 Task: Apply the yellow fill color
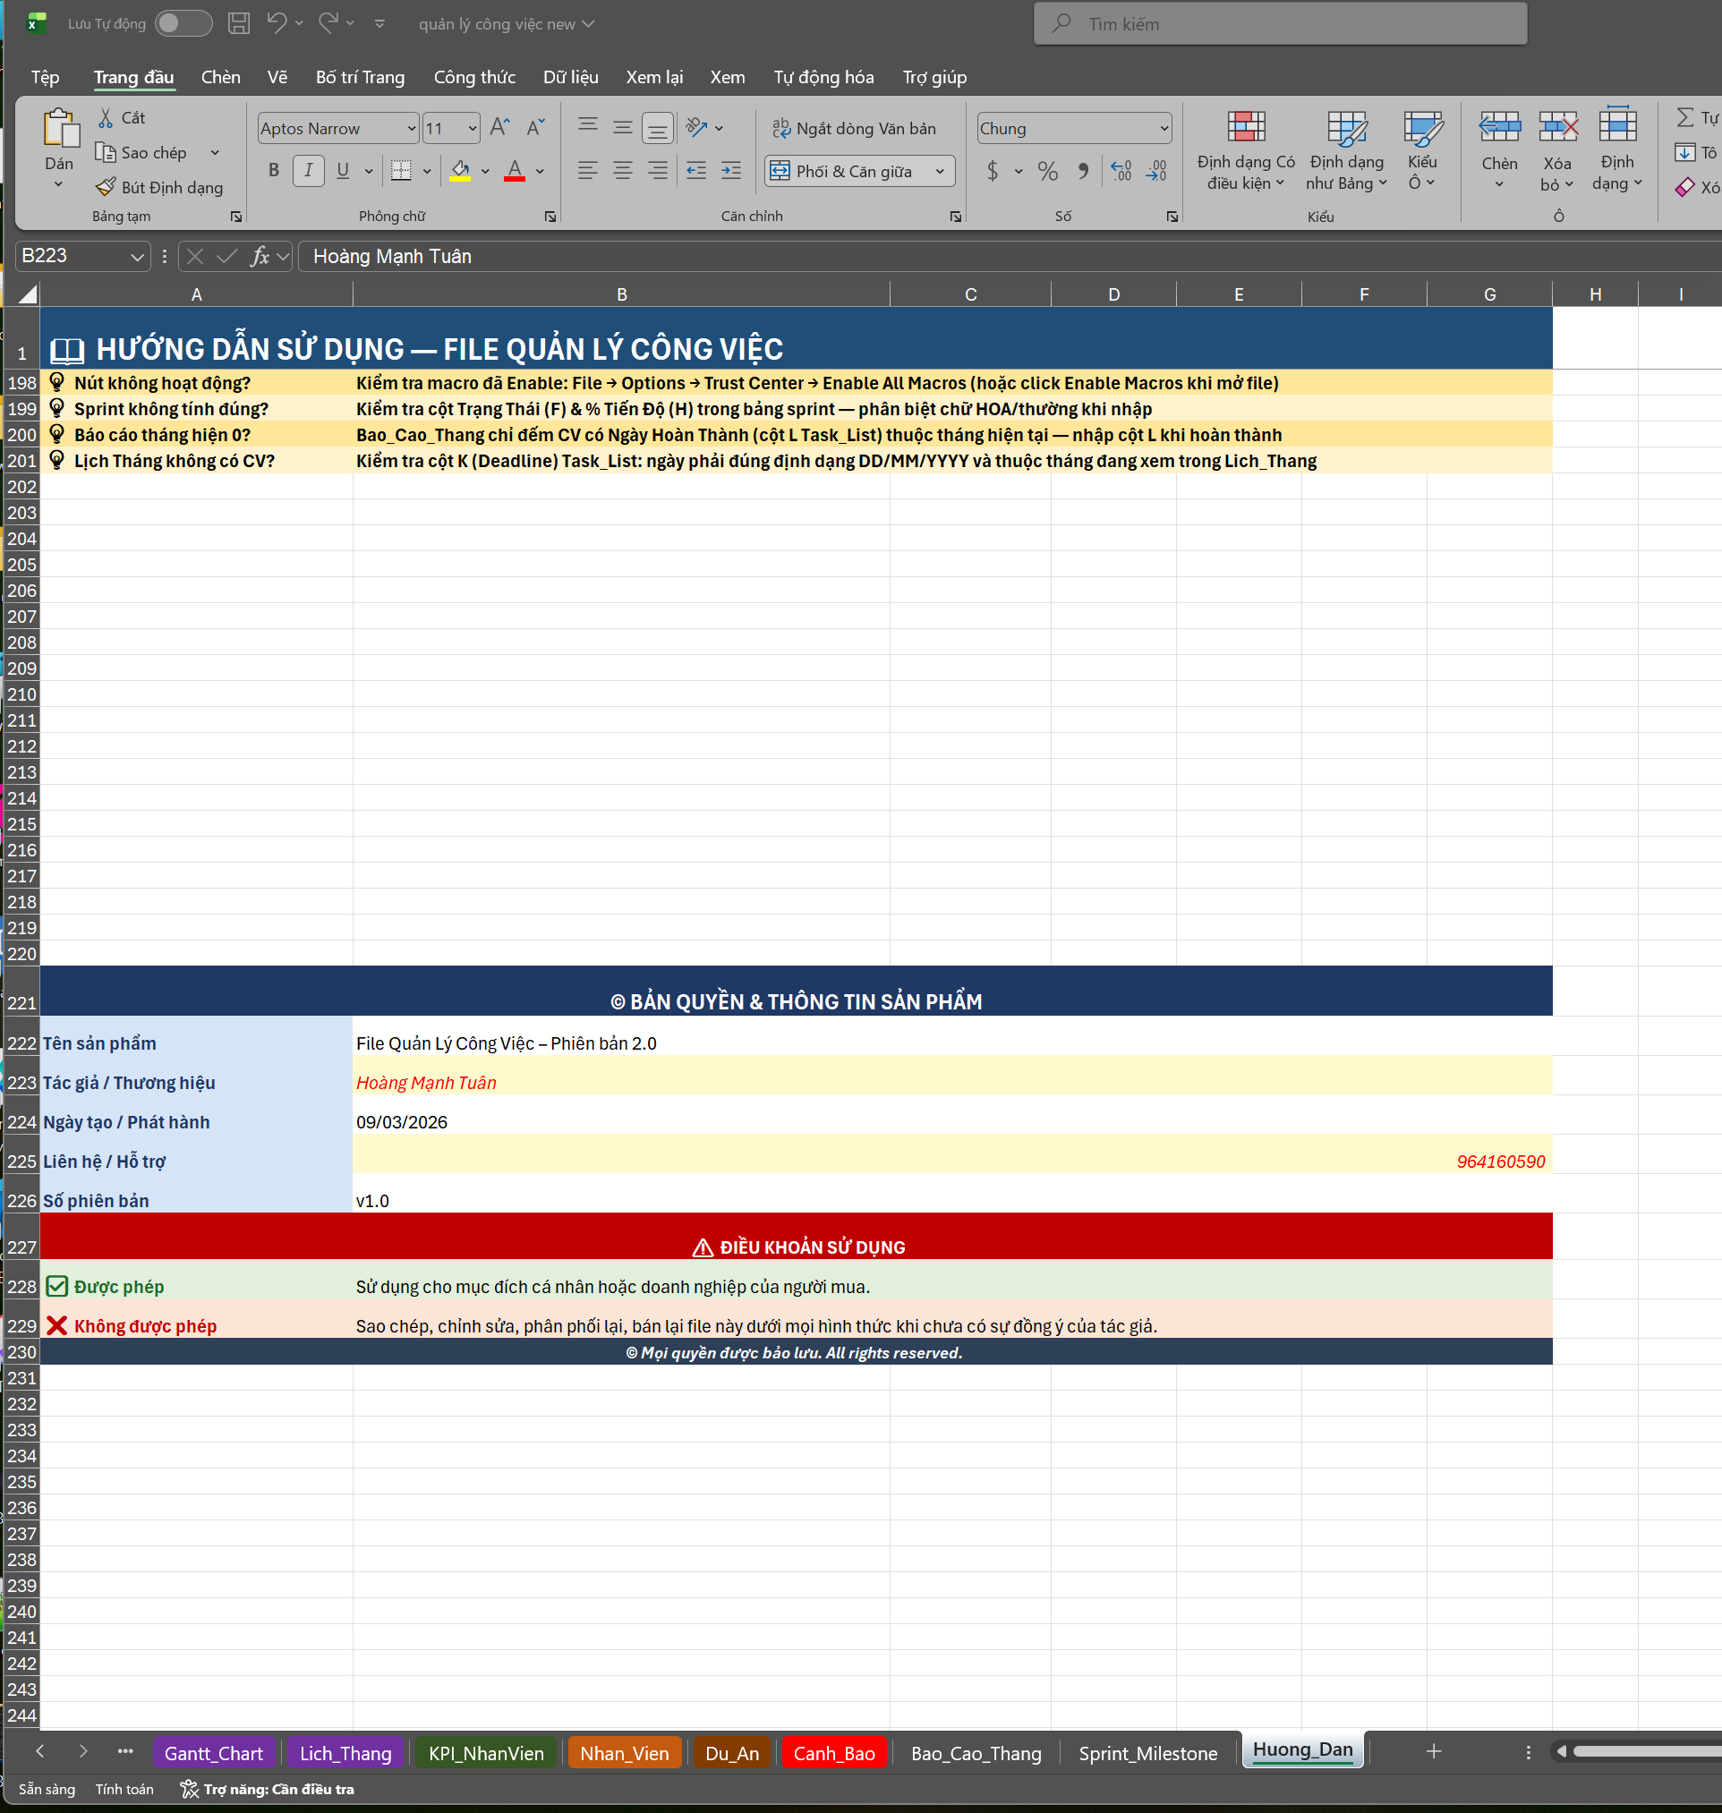pyautogui.click(x=460, y=171)
